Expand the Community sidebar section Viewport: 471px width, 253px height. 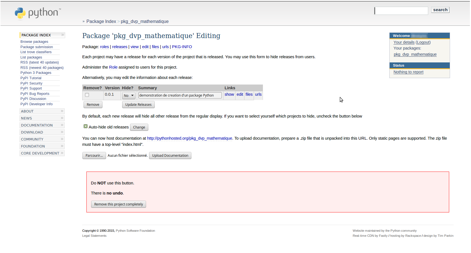[x=42, y=139]
